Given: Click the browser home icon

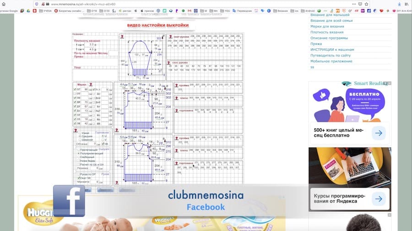Looking at the screenshot, I should tap(3, 4).
